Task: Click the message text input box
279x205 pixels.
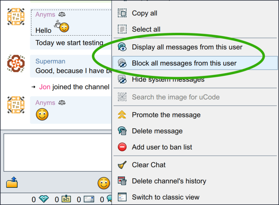Action: point(58,153)
